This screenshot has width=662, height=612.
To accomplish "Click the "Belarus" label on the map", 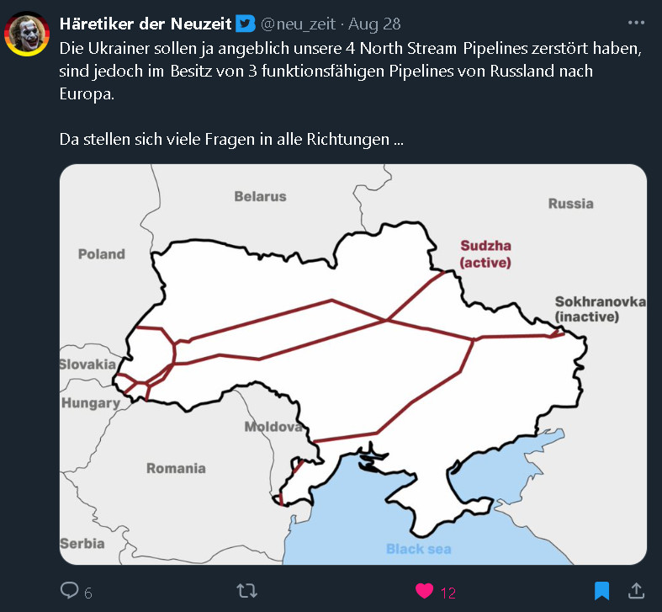I will coord(260,196).
